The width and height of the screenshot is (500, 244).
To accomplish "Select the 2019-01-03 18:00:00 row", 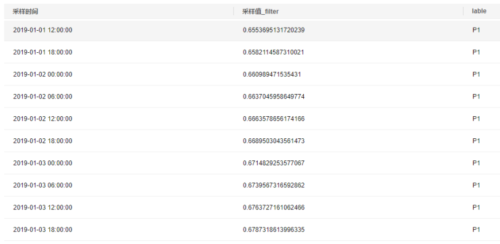I will (252, 230).
